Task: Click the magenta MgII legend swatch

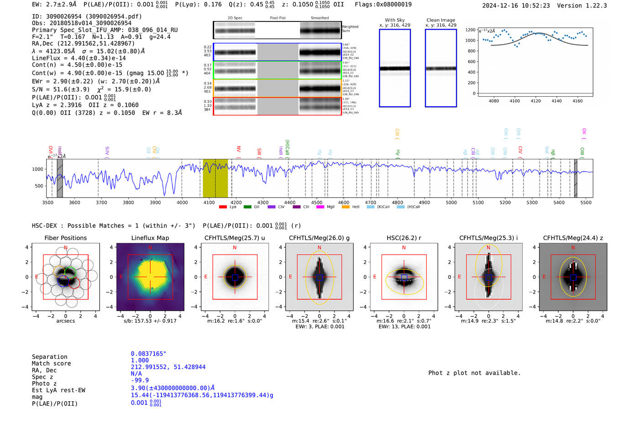Action: tap(320, 207)
